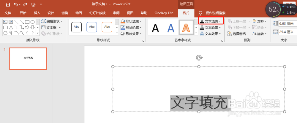Select the scribble shape tool
Image resolution: width=297 pixels, height=123 pixels.
pos(11,33)
